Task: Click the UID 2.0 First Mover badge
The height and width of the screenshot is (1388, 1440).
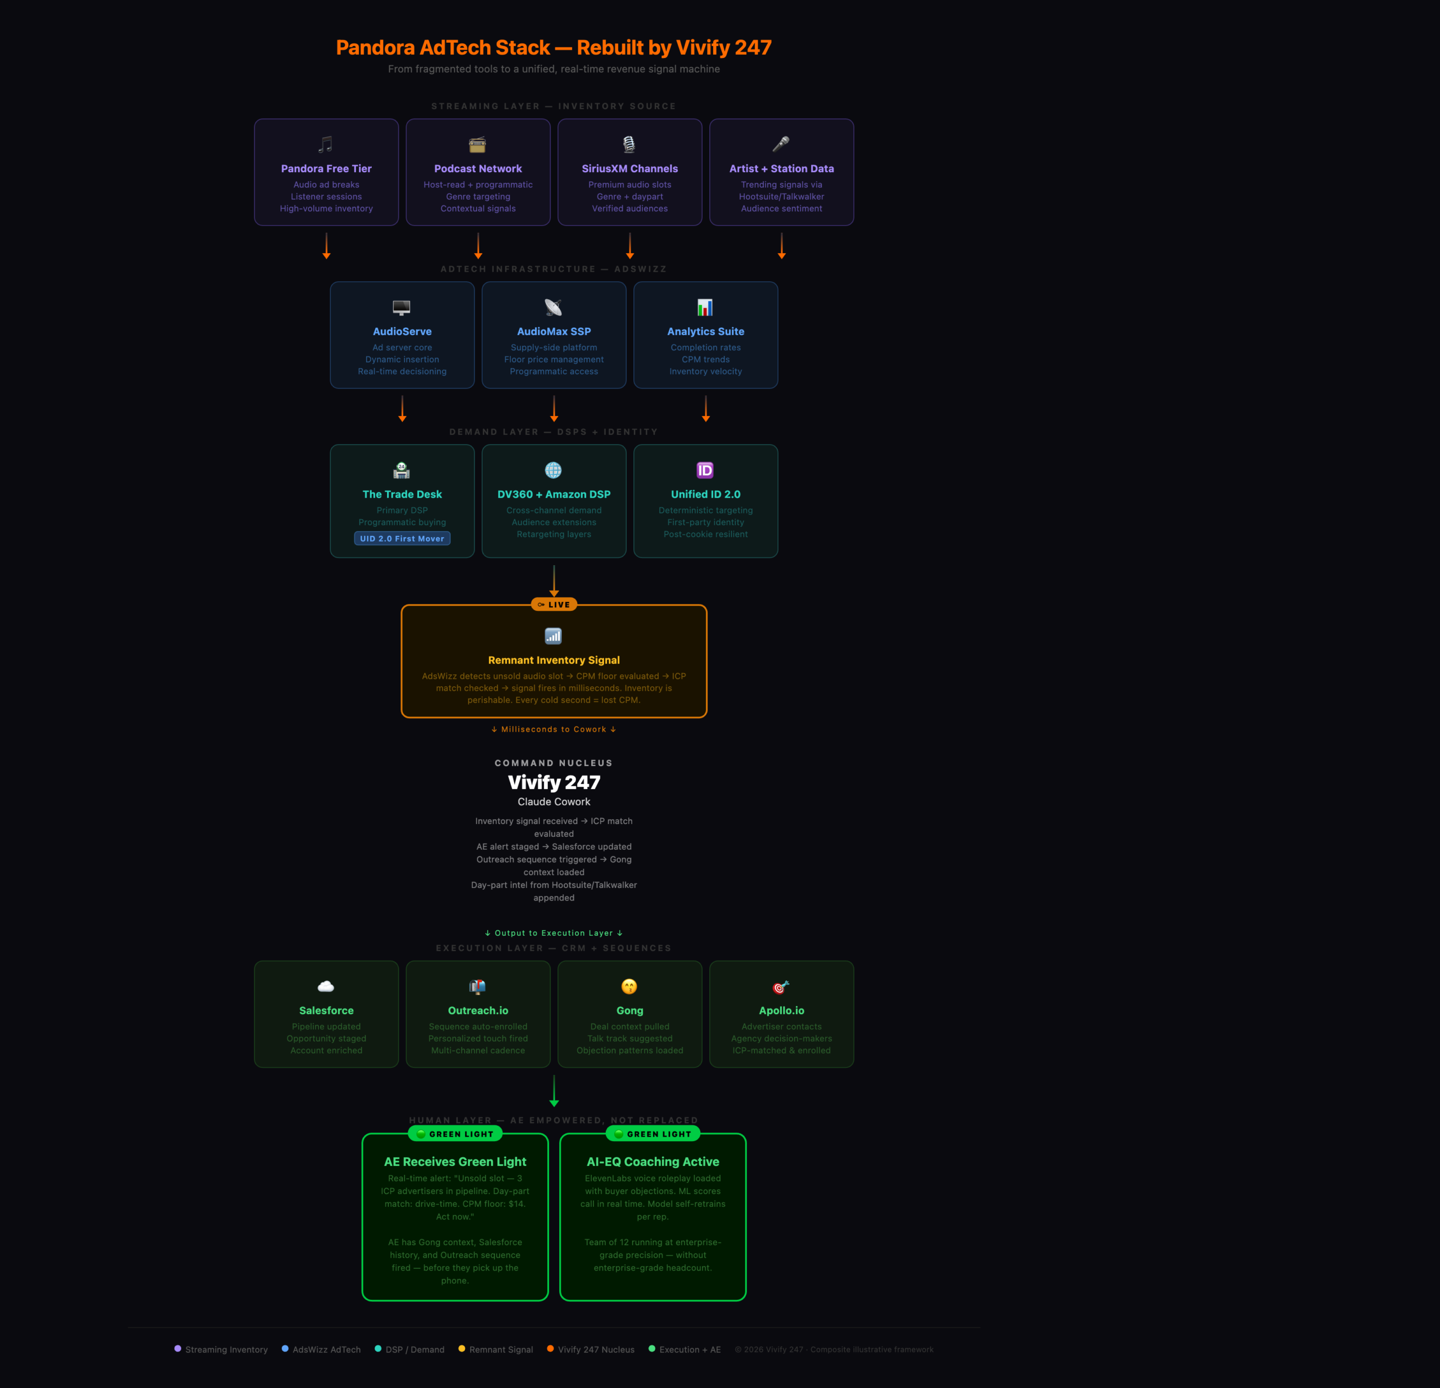Action: point(402,538)
